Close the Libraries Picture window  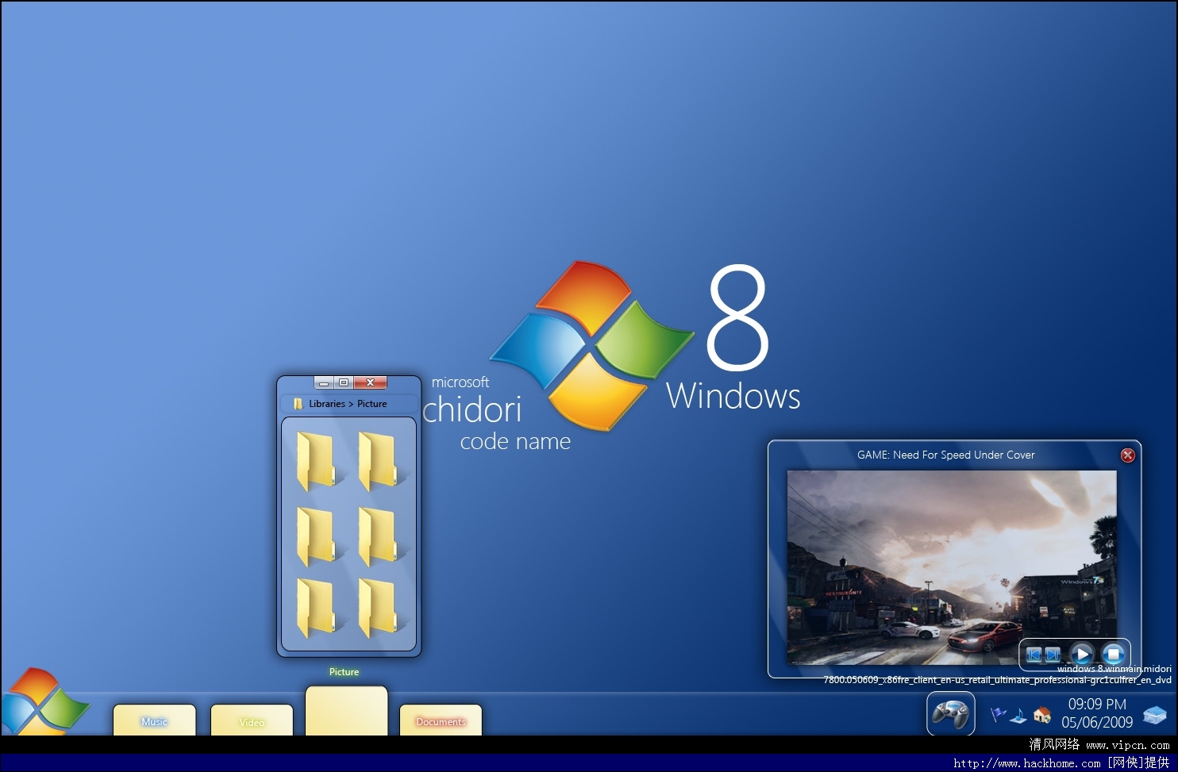[370, 382]
